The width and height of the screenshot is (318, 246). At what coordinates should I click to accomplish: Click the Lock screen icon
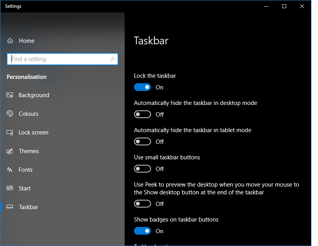[x=10, y=133]
